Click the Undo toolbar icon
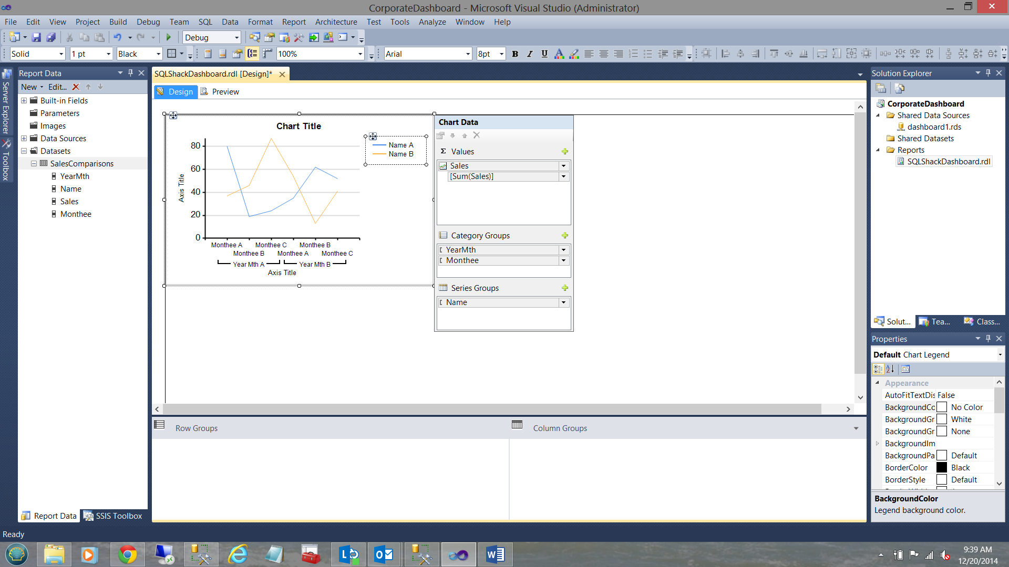The width and height of the screenshot is (1009, 567). [118, 37]
